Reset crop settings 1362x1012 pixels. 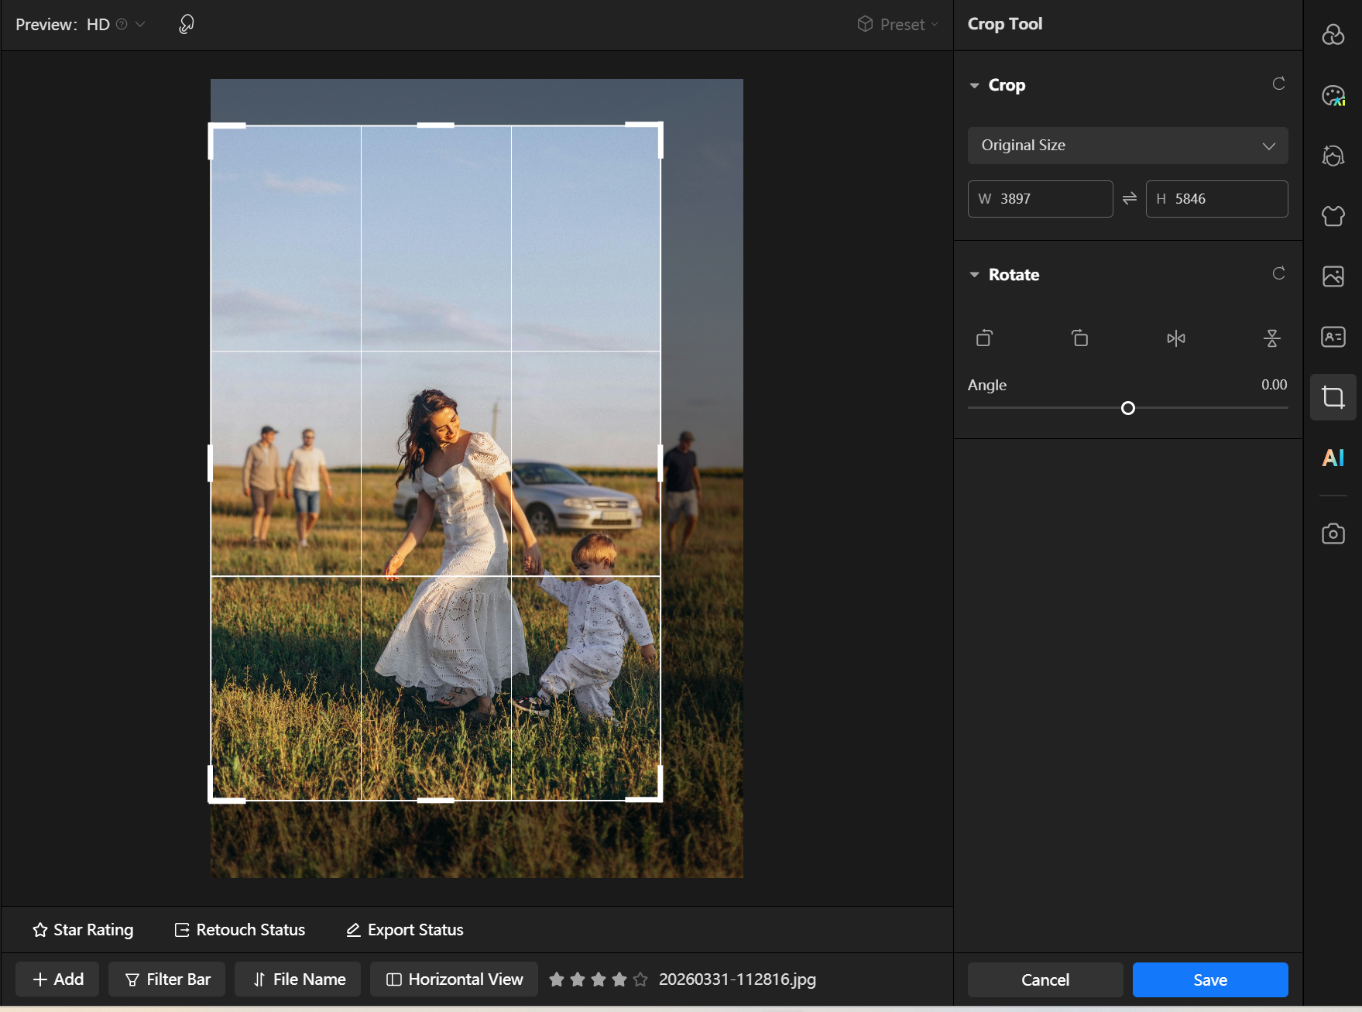tap(1278, 84)
